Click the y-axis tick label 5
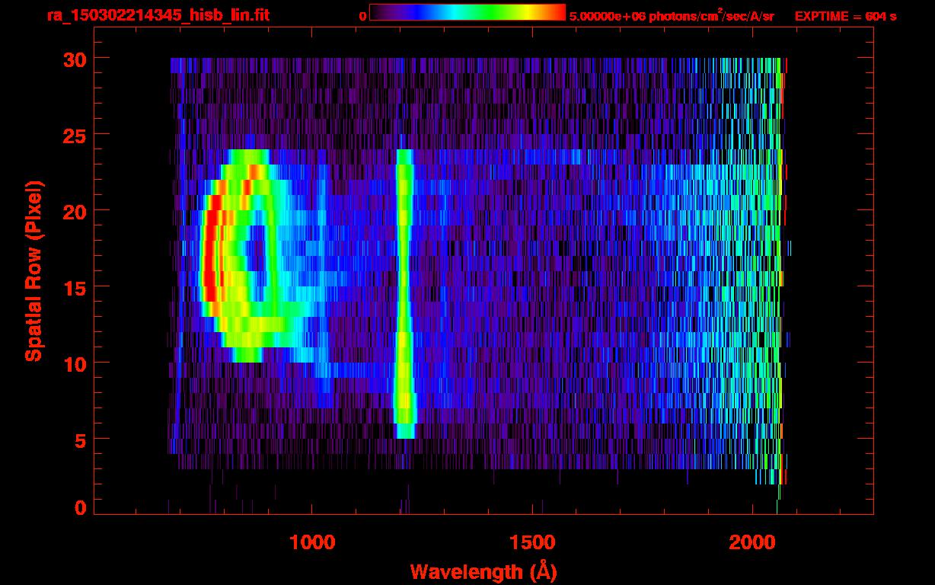The image size is (935, 585). [81, 440]
